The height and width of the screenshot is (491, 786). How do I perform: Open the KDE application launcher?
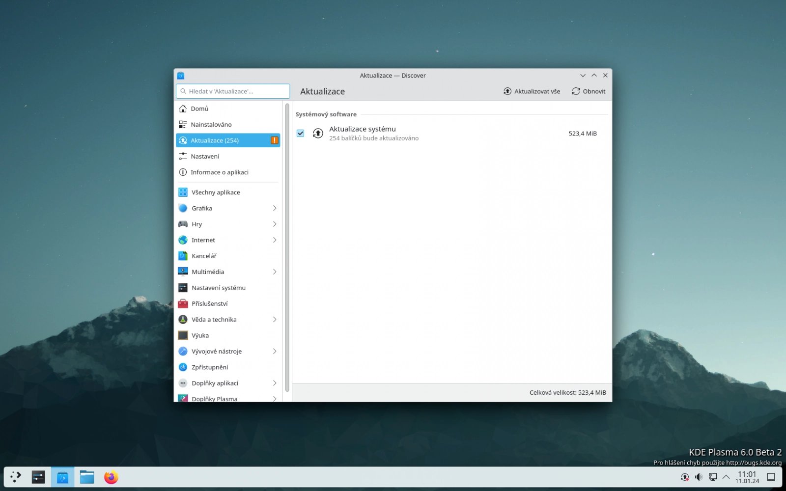coord(16,477)
